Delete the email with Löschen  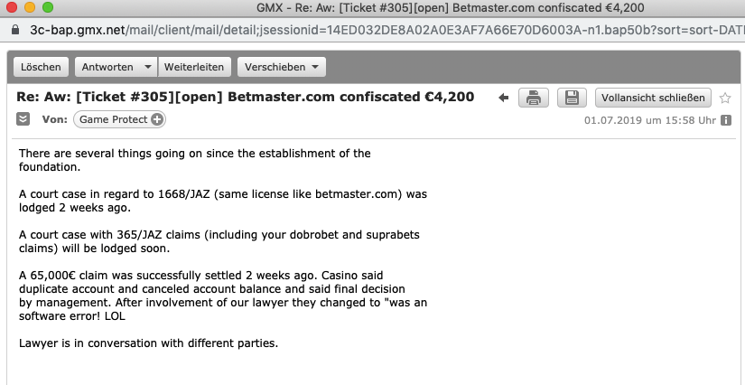click(x=41, y=67)
